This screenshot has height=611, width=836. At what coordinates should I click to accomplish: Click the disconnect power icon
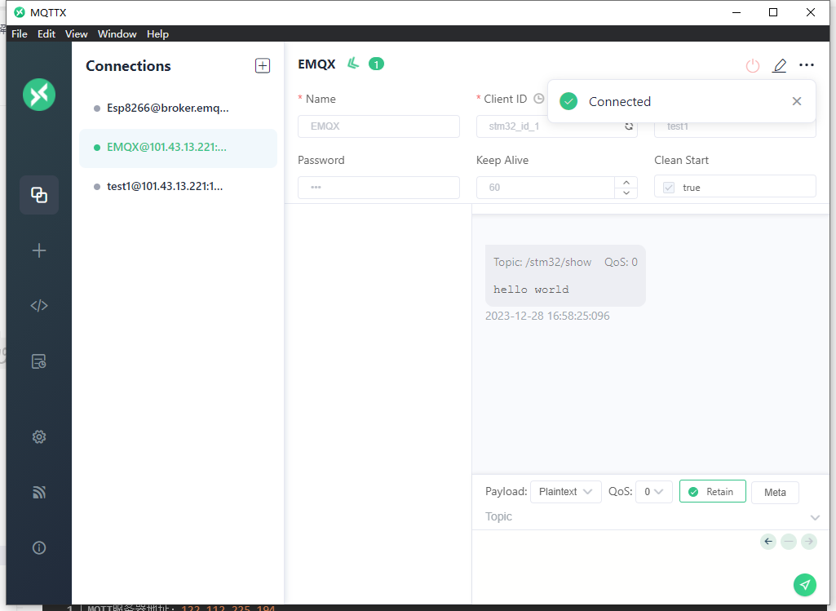(x=752, y=66)
